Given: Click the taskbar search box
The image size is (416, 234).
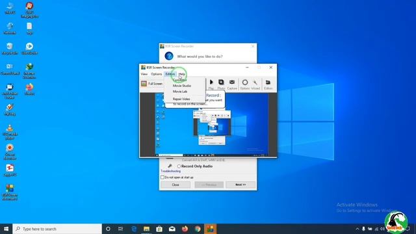Looking at the screenshot, I should [x=57, y=229].
